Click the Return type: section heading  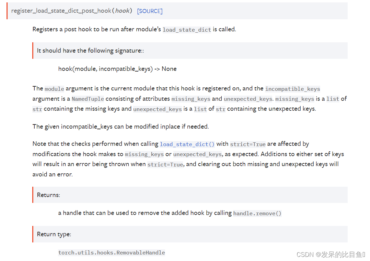coord(54,234)
